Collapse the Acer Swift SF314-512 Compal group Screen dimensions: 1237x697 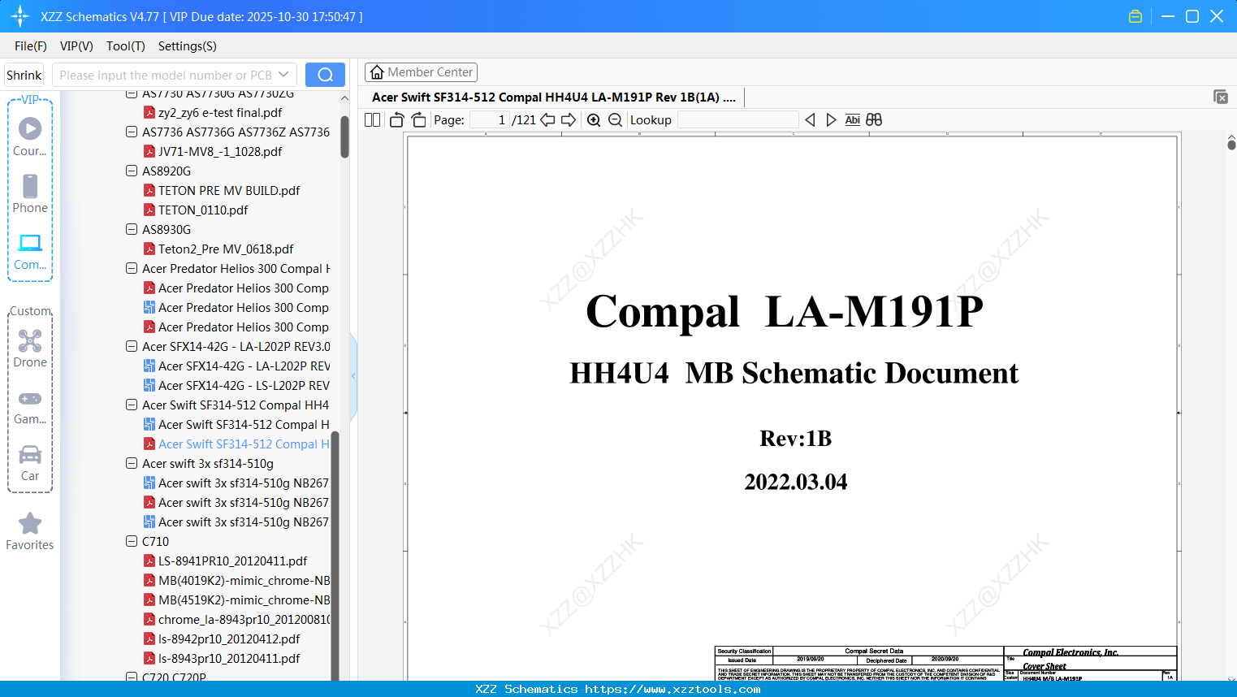132,405
